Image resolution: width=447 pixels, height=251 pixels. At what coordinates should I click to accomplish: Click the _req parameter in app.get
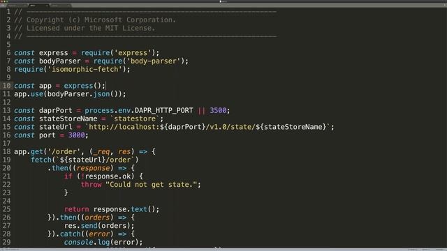click(101, 152)
